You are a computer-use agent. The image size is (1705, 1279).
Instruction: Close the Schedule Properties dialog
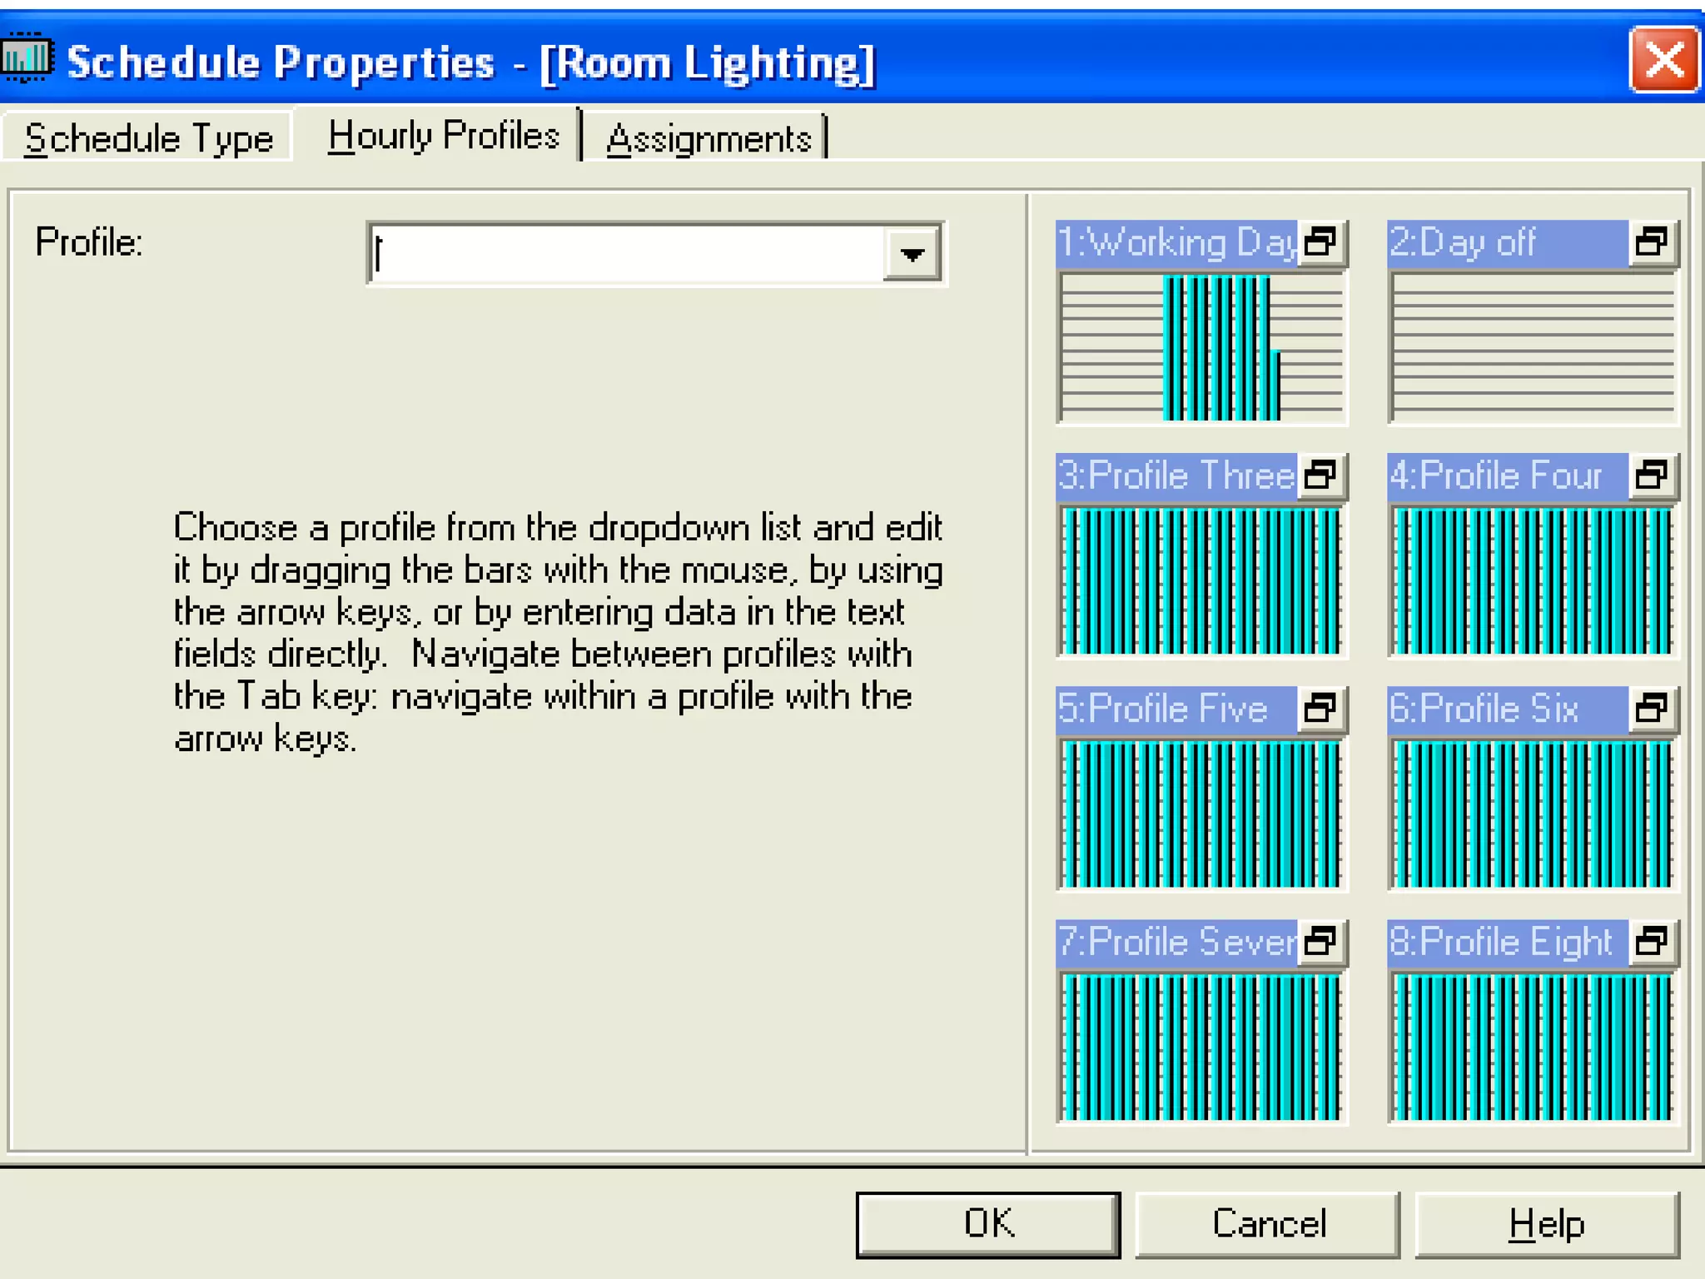[1663, 60]
